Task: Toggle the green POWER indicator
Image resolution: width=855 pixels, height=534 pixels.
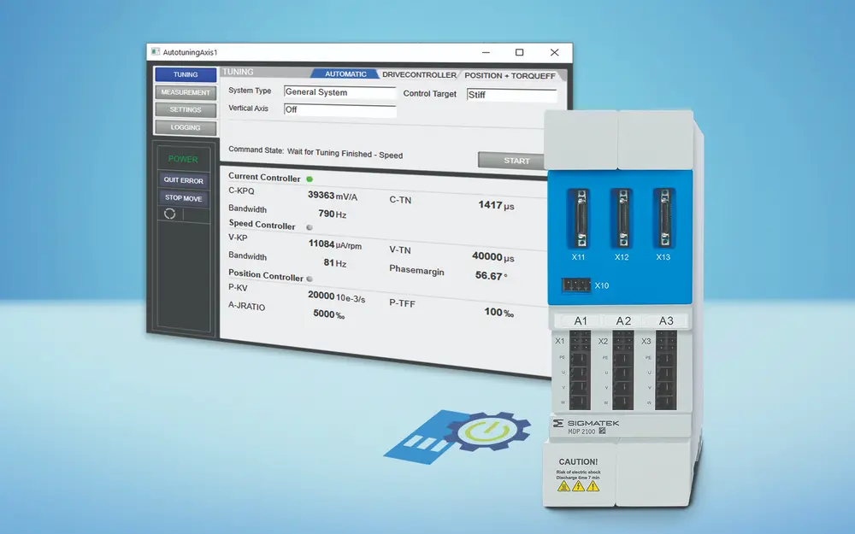Action: [x=183, y=159]
